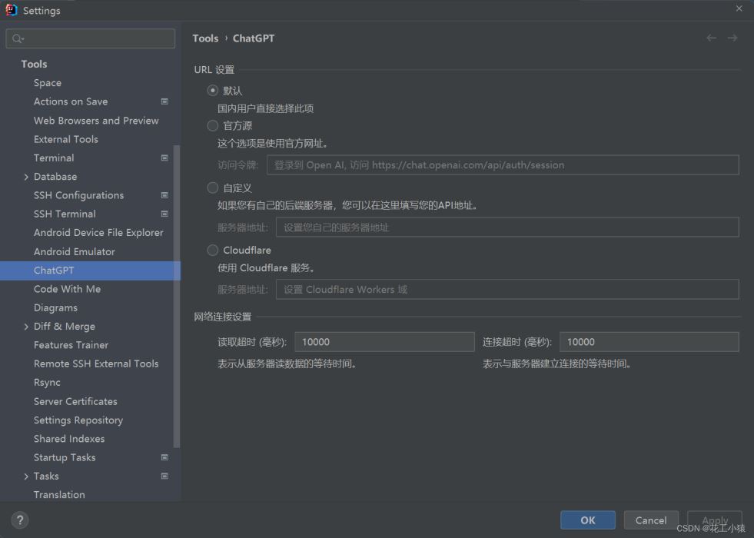Click the project-level icon beside SSH Configurations

[x=164, y=195]
